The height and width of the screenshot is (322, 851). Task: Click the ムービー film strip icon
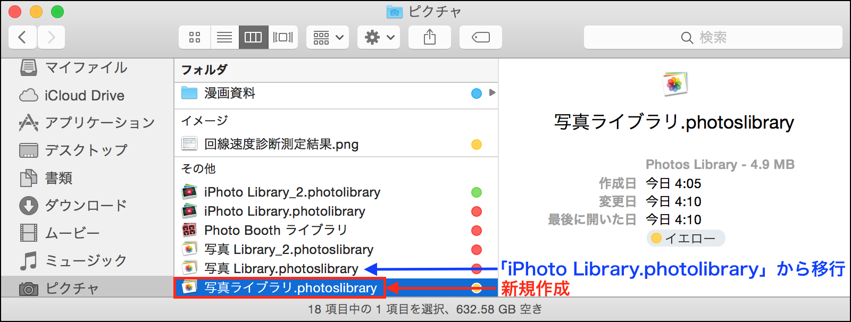click(x=29, y=233)
